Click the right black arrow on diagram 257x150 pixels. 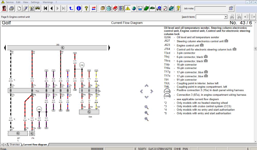click(109, 48)
